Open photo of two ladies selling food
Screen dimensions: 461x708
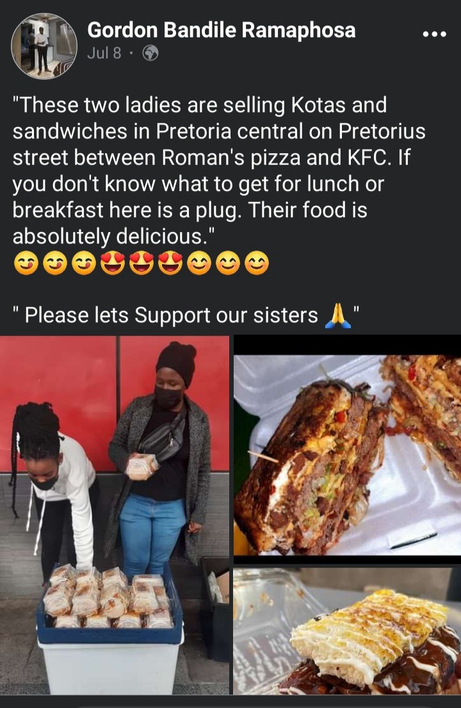(115, 515)
